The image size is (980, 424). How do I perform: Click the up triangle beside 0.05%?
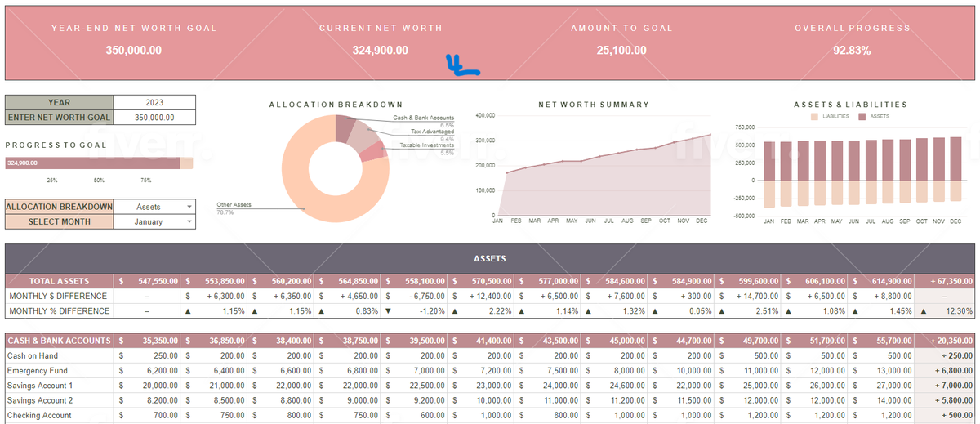click(656, 311)
